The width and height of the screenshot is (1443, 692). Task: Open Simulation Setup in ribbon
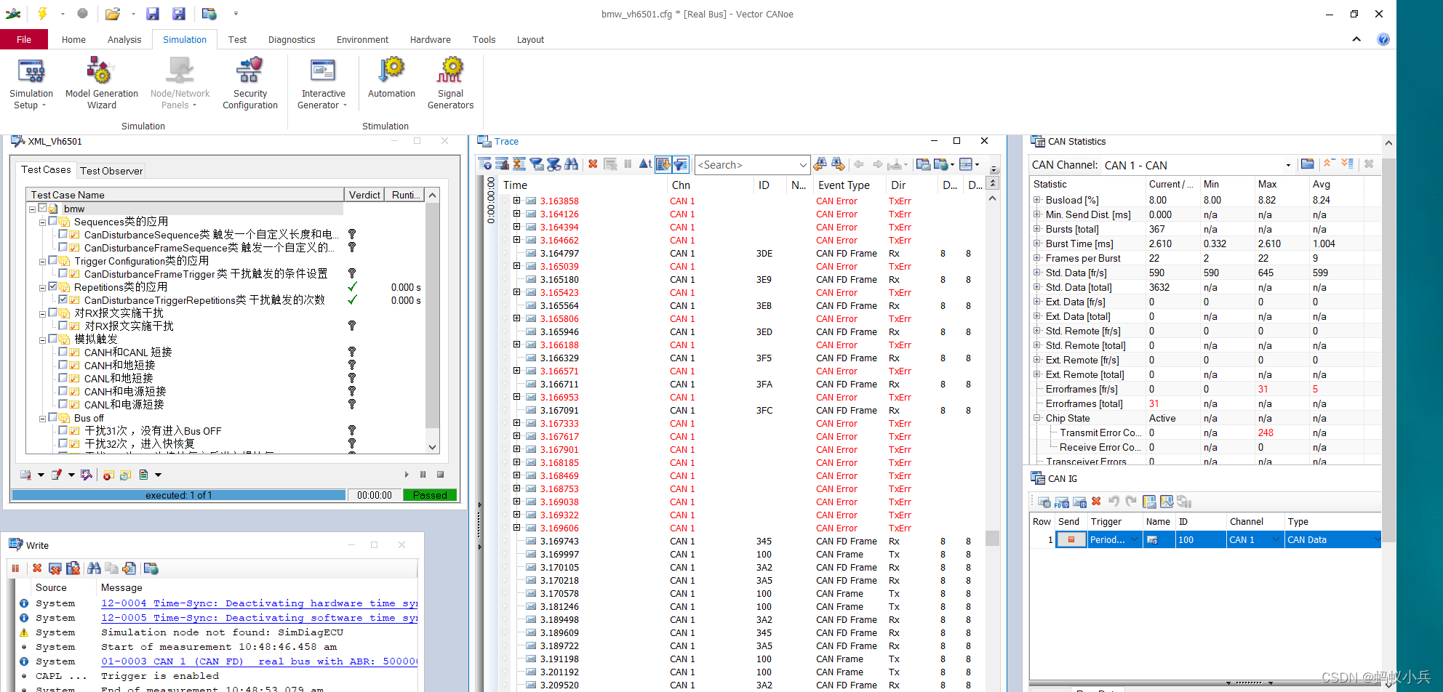31,84
